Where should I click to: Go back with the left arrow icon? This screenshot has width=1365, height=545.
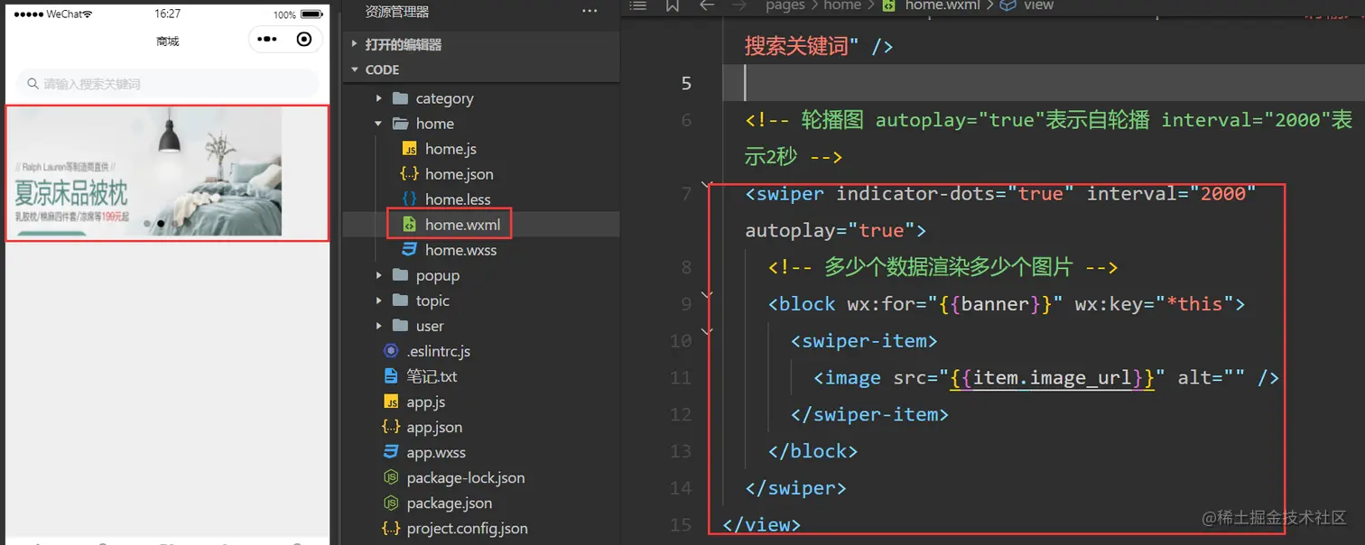[707, 5]
